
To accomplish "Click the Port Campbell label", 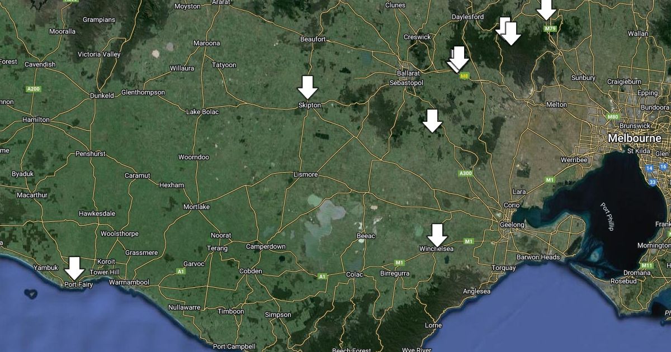I will 234,346.
